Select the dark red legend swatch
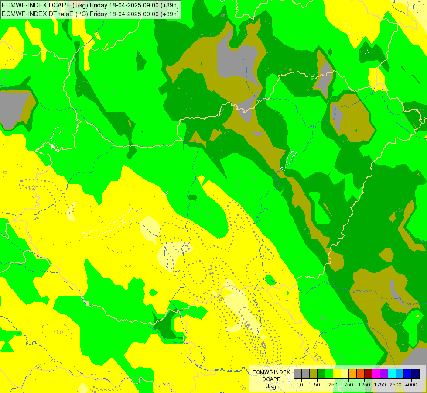This screenshot has height=393, width=427. click(x=369, y=373)
